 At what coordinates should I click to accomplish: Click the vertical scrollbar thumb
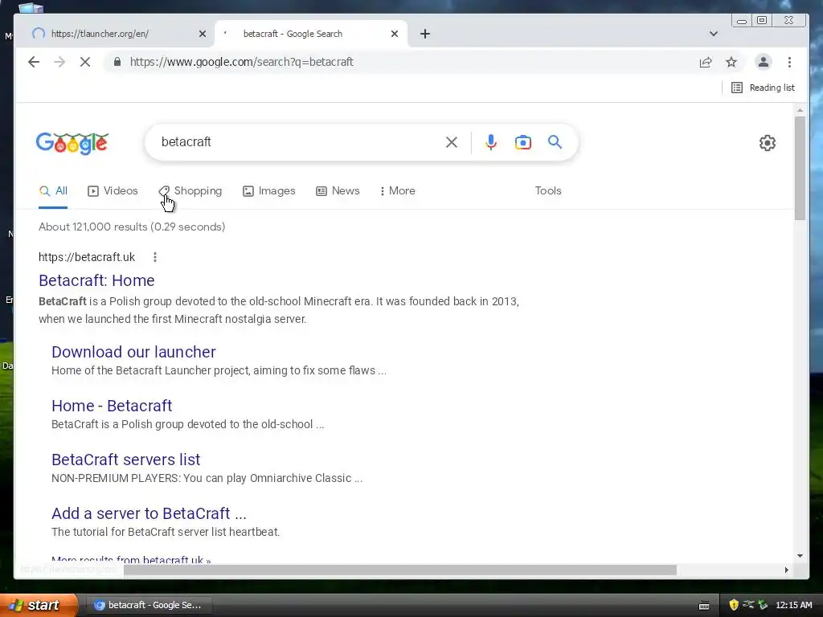(800, 168)
